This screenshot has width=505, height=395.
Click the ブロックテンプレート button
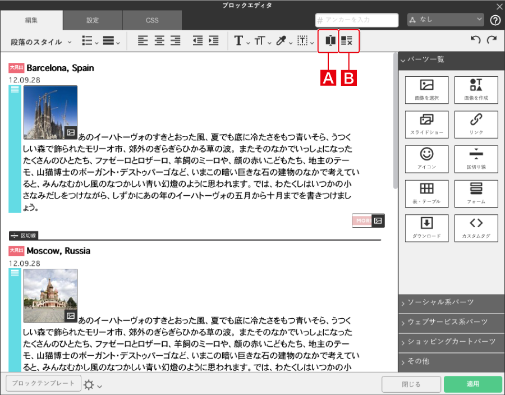43,383
